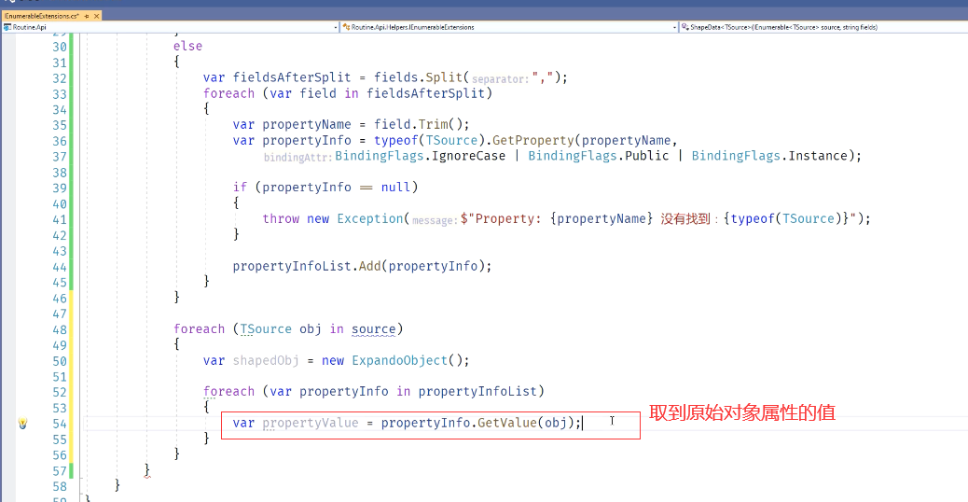The image size is (968, 502).
Task: Click the propertyValue variable on line 54
Action: 310,423
